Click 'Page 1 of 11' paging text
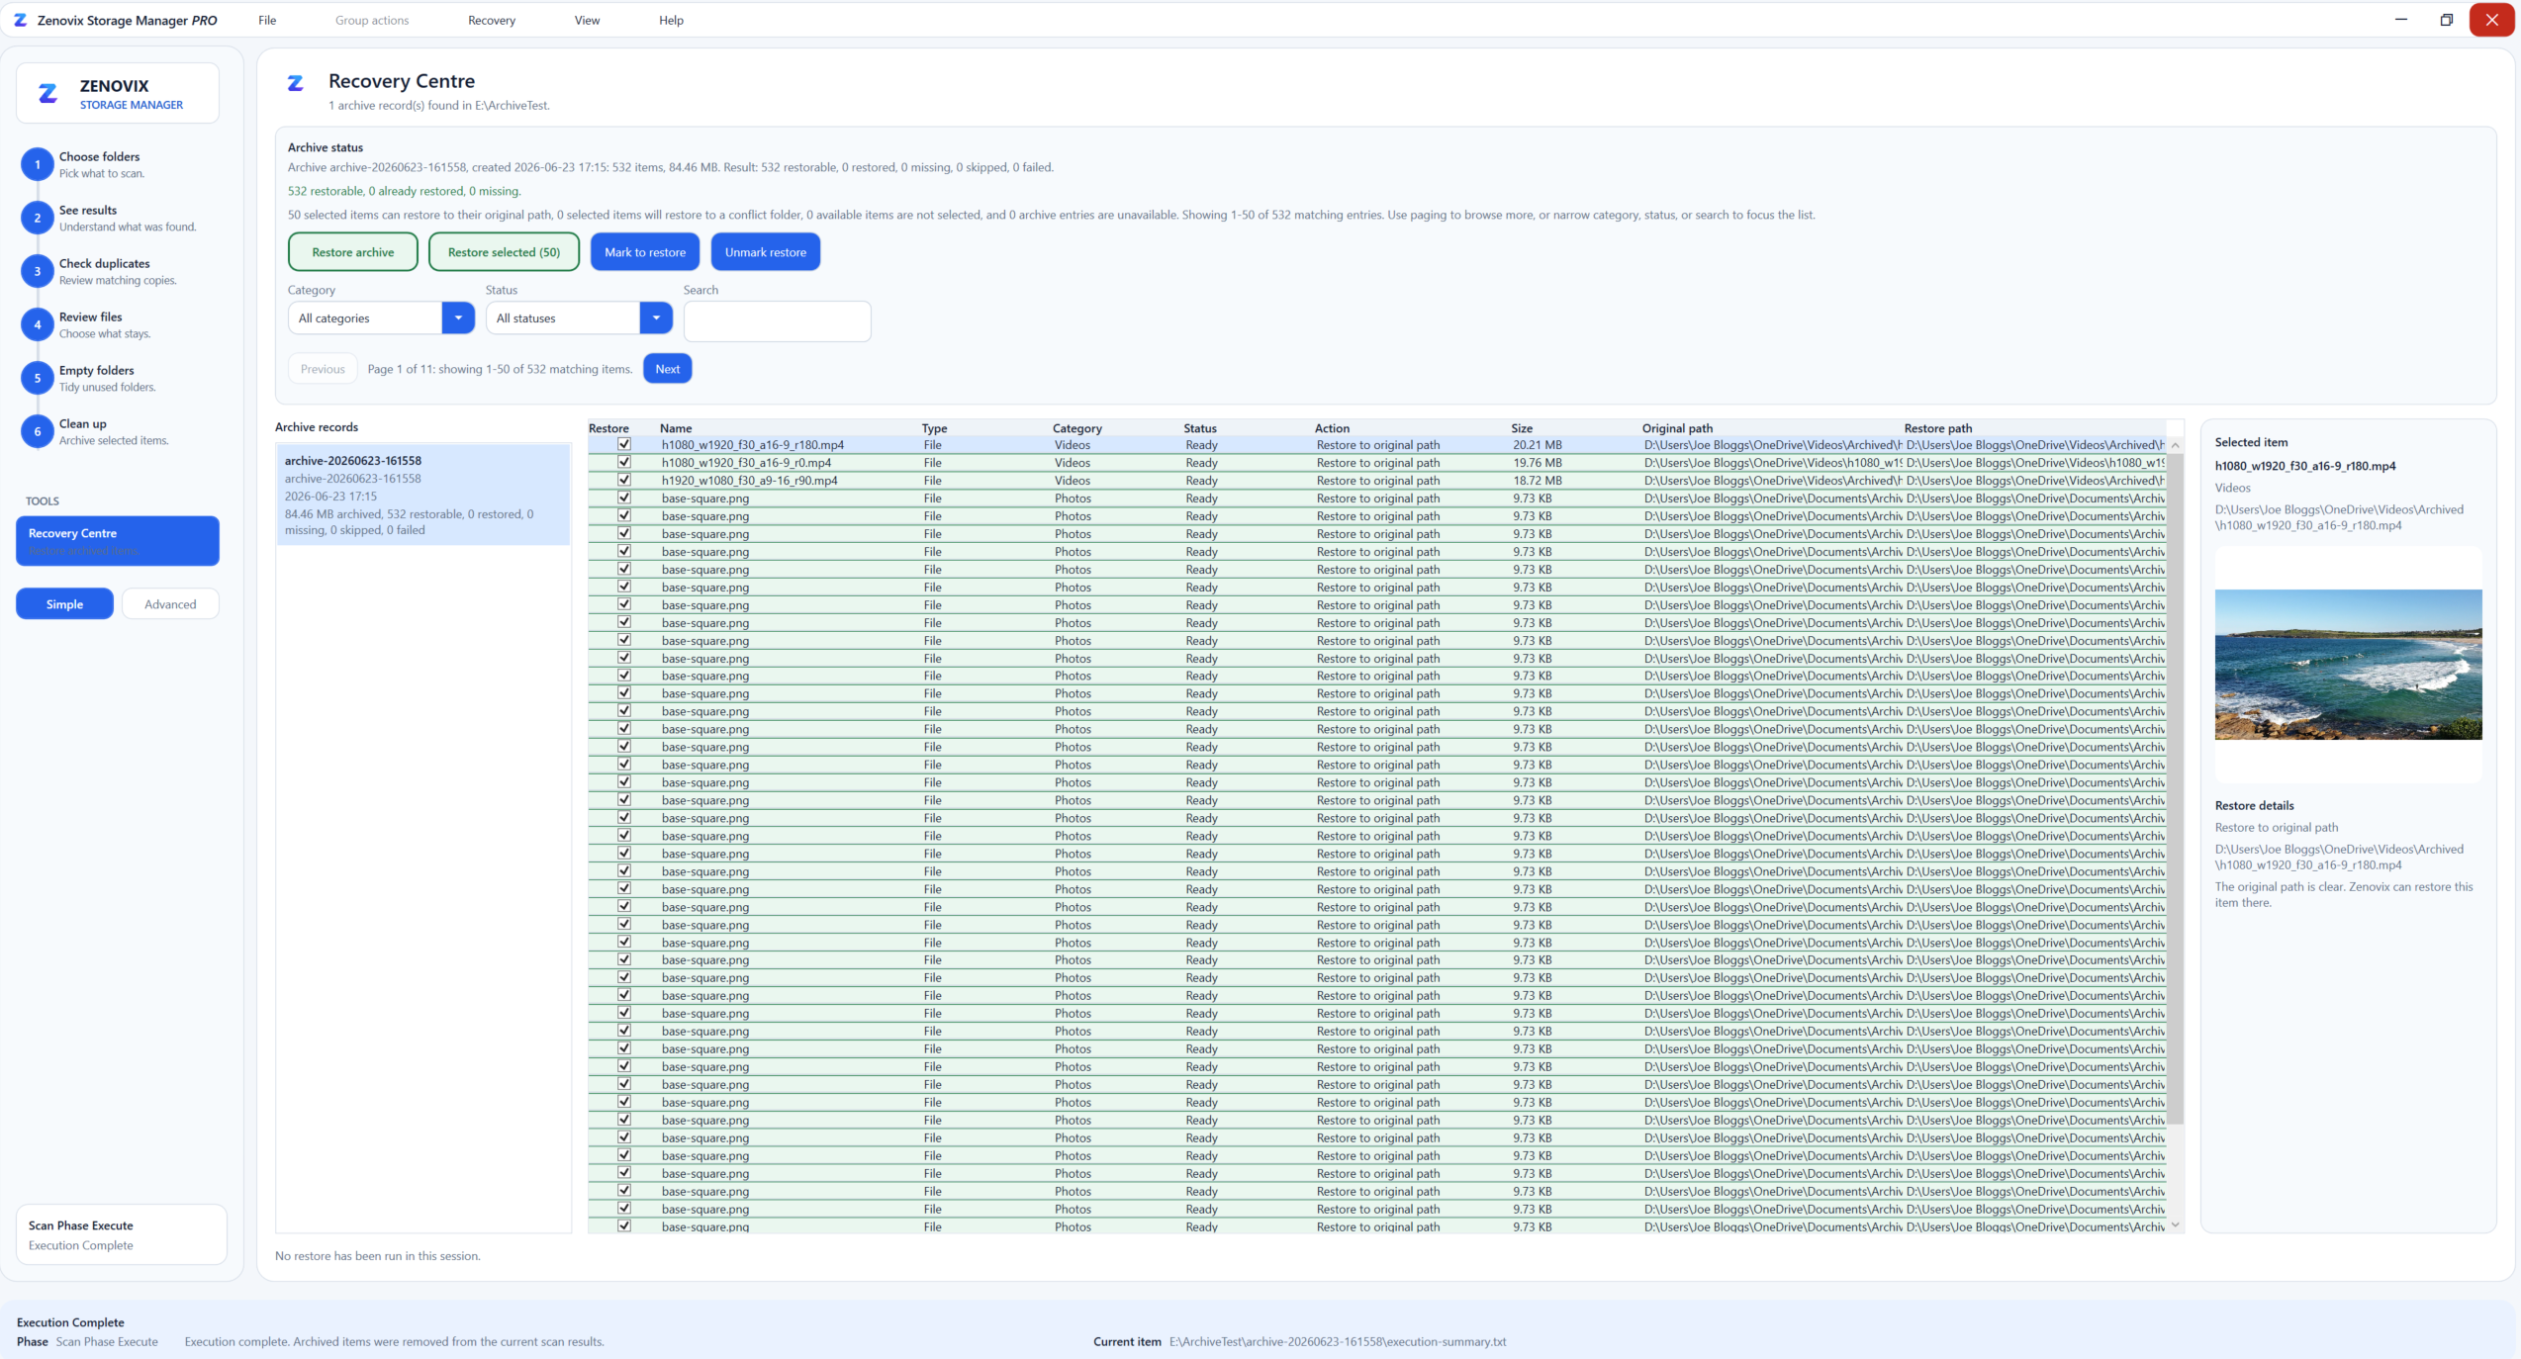The width and height of the screenshot is (2521, 1359). pos(500,368)
